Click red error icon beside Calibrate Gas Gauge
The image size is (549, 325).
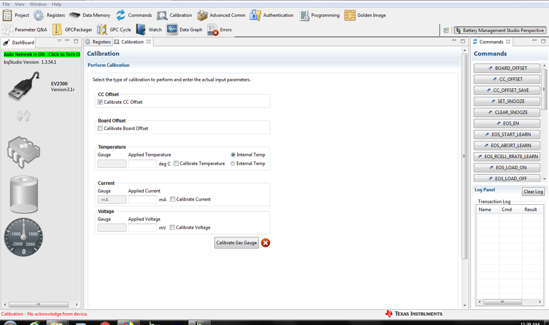pos(266,243)
